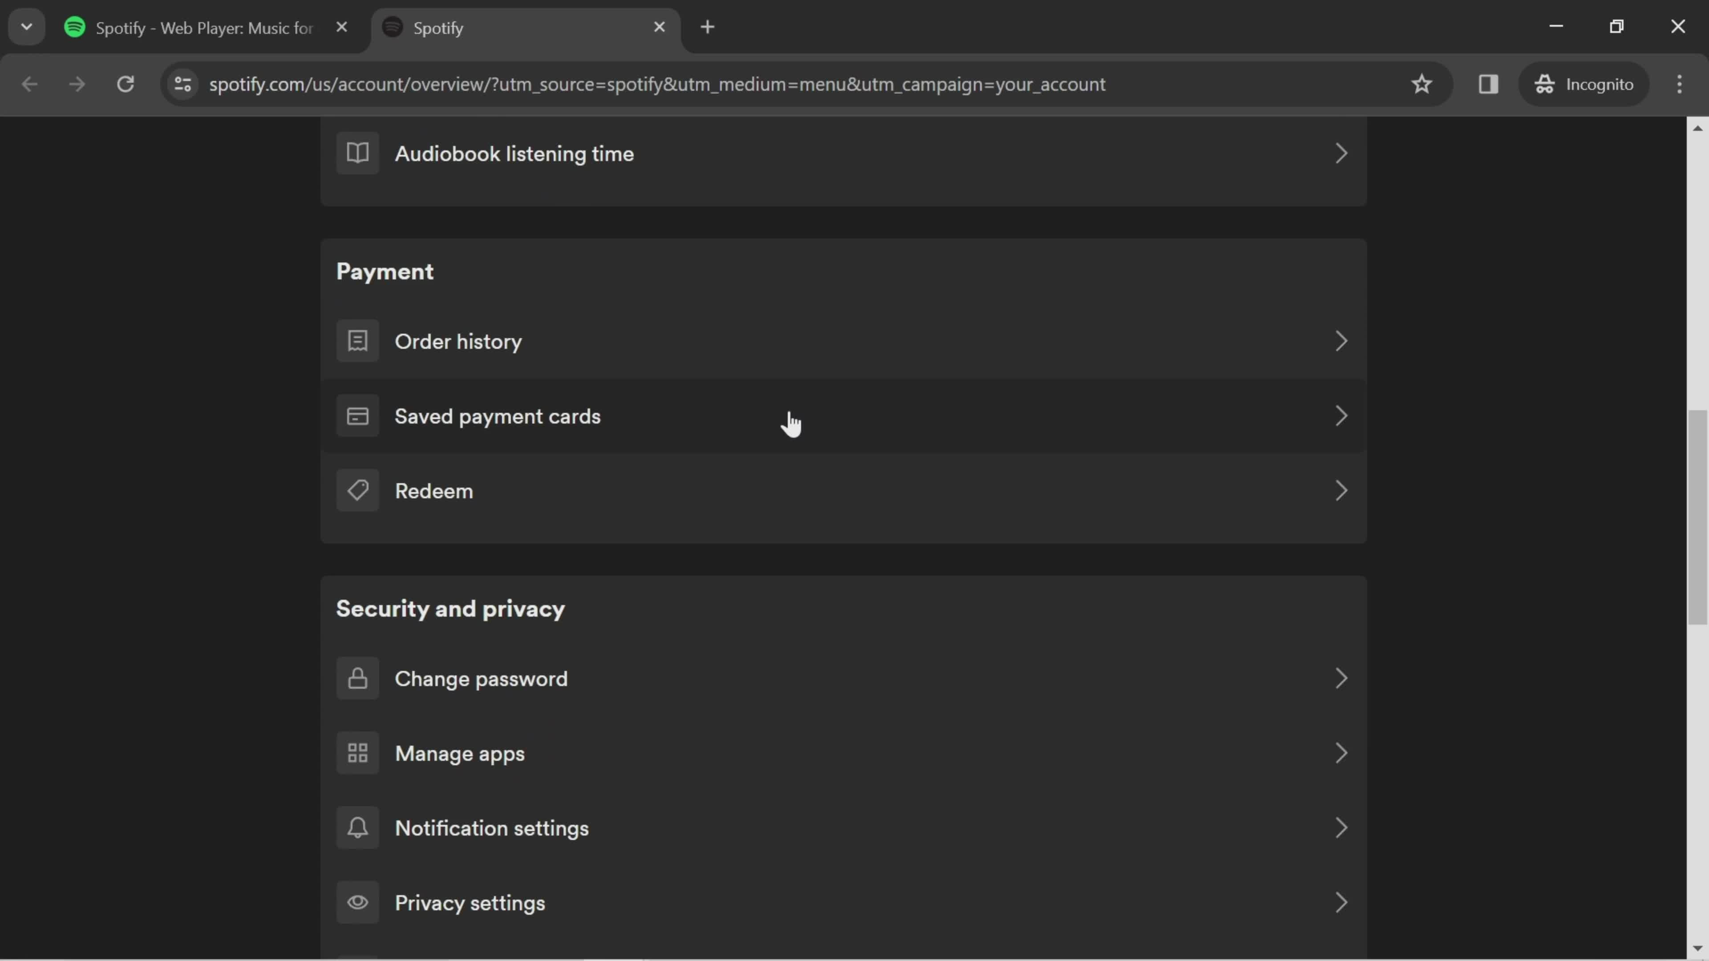Screen dimensions: 1709x961
Task: Expand Privacy settings chevron
Action: (1341, 903)
